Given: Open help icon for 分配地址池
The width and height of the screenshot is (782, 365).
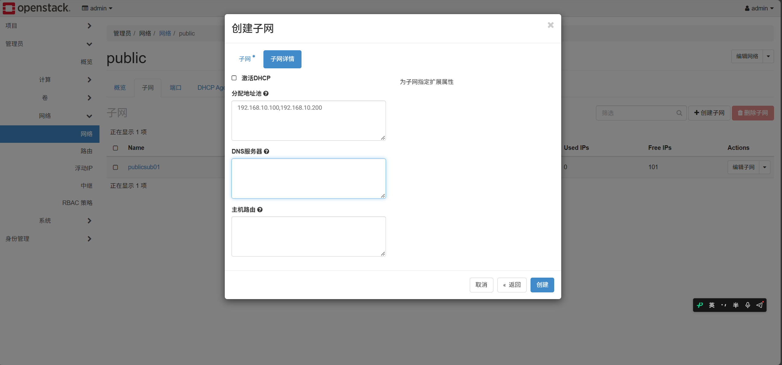Looking at the screenshot, I should 266,93.
